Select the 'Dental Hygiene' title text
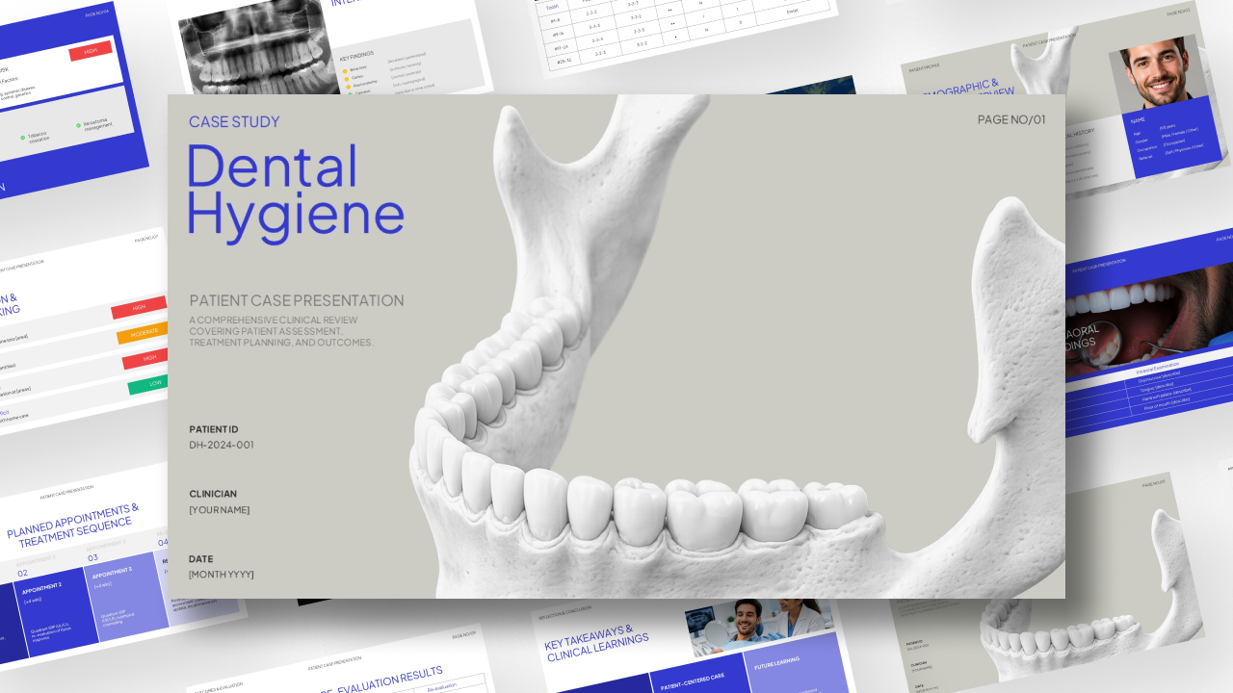The height and width of the screenshot is (693, 1233). [296, 193]
